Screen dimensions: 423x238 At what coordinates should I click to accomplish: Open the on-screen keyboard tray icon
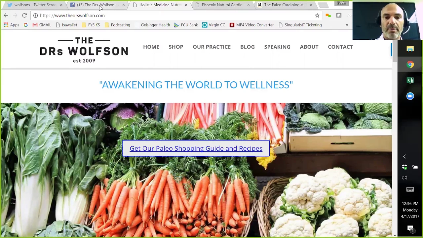(410, 190)
